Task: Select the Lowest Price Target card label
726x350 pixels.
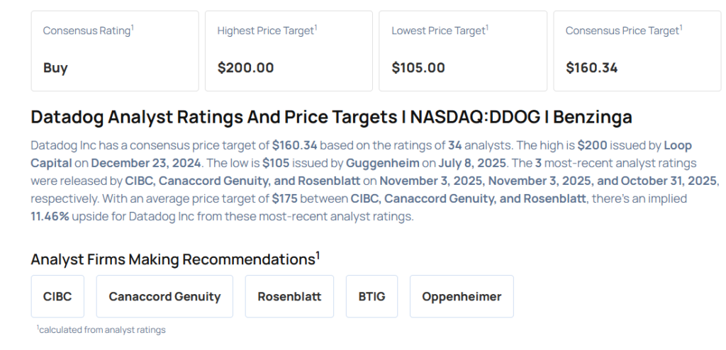Action: (x=440, y=30)
